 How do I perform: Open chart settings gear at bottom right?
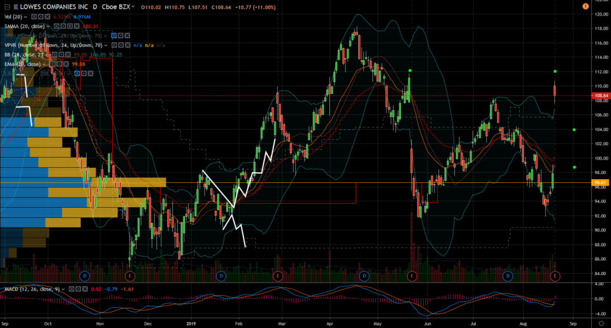pos(601,323)
